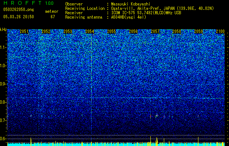Click the 2051 time marker
The image size is (229, 146).
pos(24,31)
